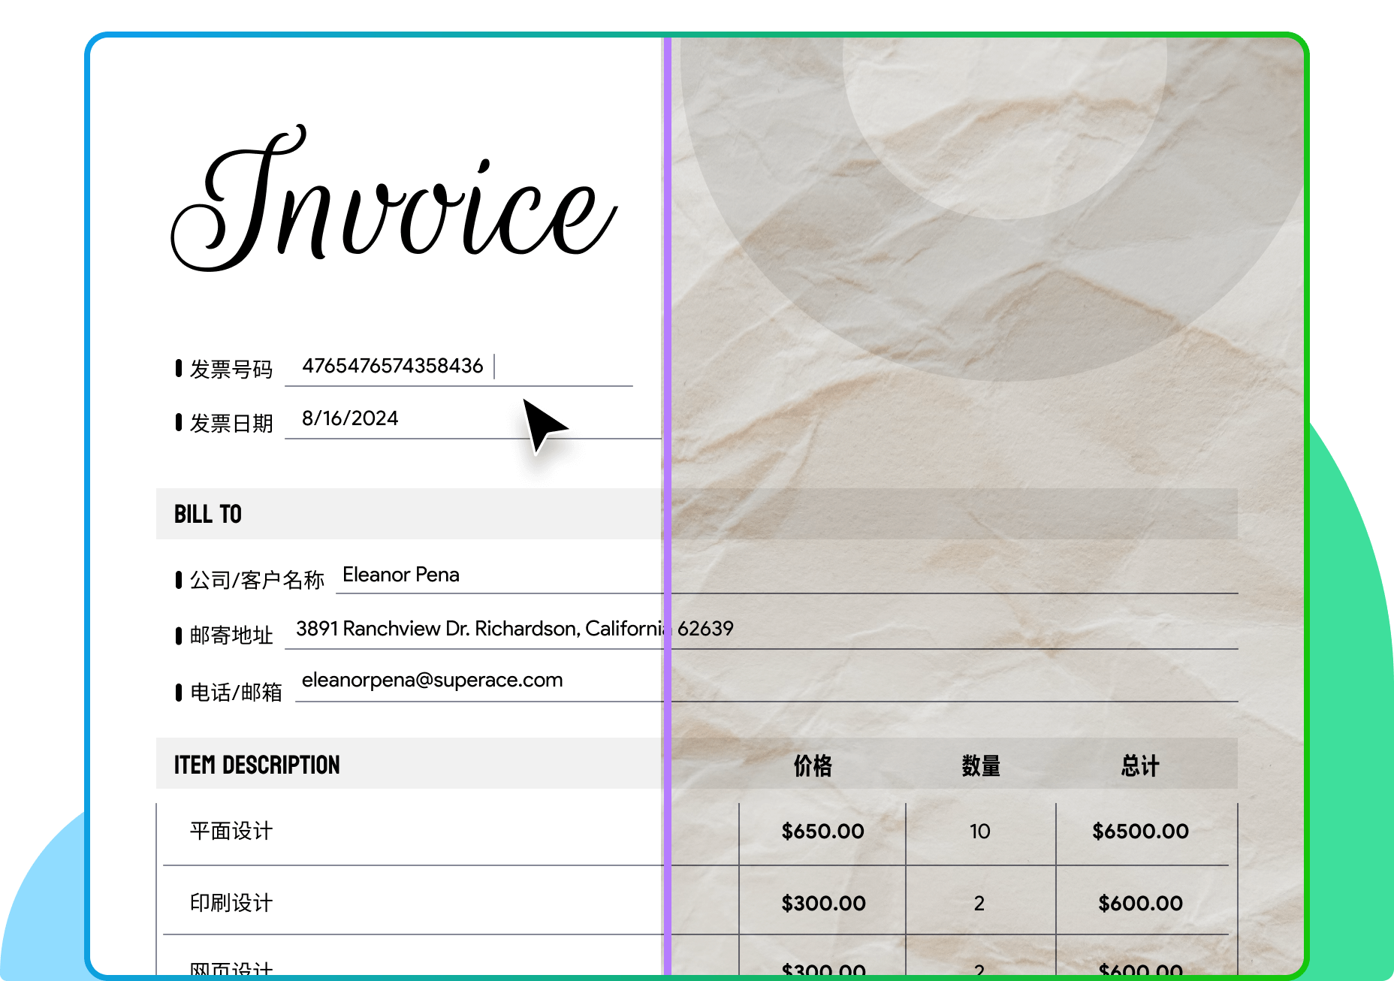Select the 平面设计 item description cell
Screen dimensions: 1394x981
(231, 831)
